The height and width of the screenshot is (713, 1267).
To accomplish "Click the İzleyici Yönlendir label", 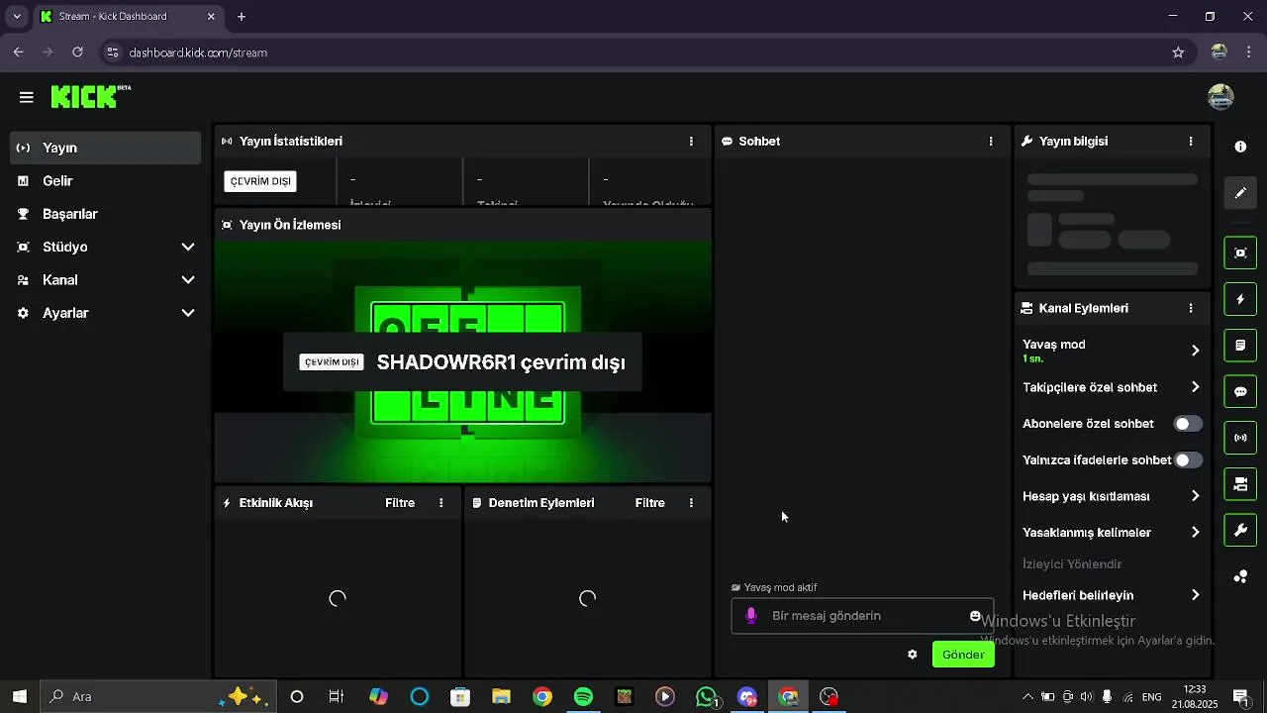I will 1072,564.
